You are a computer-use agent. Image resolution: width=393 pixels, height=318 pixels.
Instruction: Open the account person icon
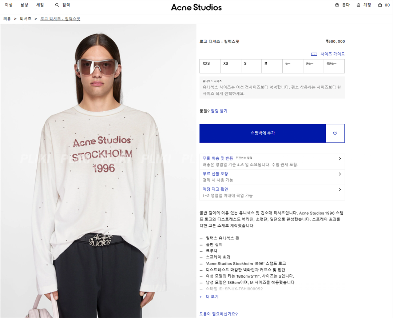[x=358, y=5]
